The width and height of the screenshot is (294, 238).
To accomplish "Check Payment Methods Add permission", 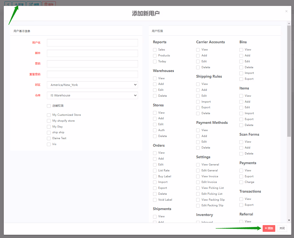I will pos(198,136).
